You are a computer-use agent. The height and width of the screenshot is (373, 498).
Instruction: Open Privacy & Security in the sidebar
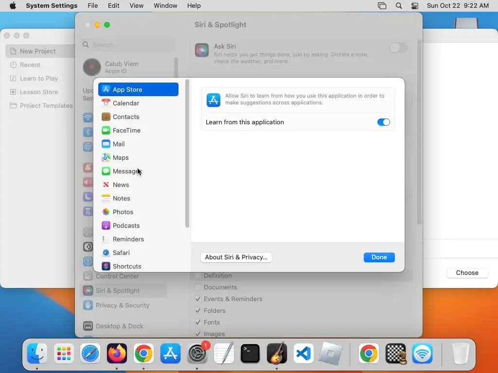click(124, 305)
